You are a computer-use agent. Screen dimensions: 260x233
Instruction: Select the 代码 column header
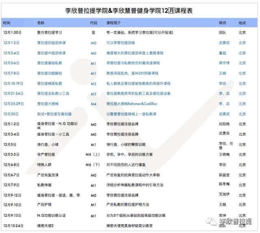[93, 23]
